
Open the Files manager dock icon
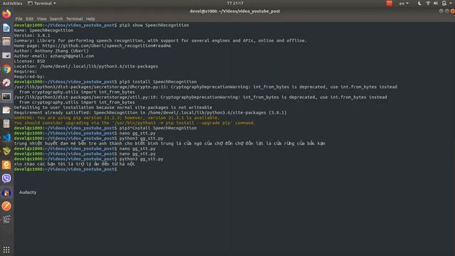(6, 41)
